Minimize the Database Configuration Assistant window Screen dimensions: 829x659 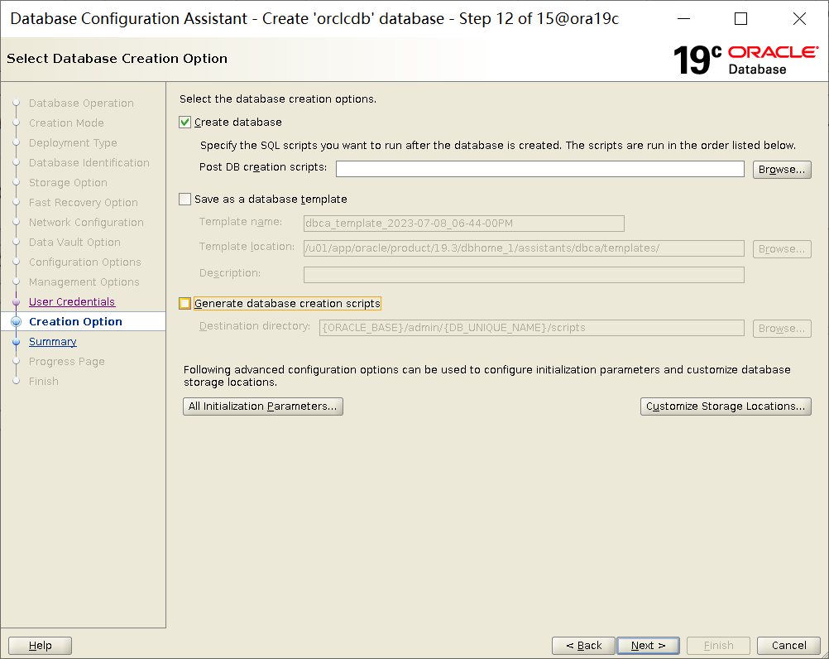pos(683,19)
